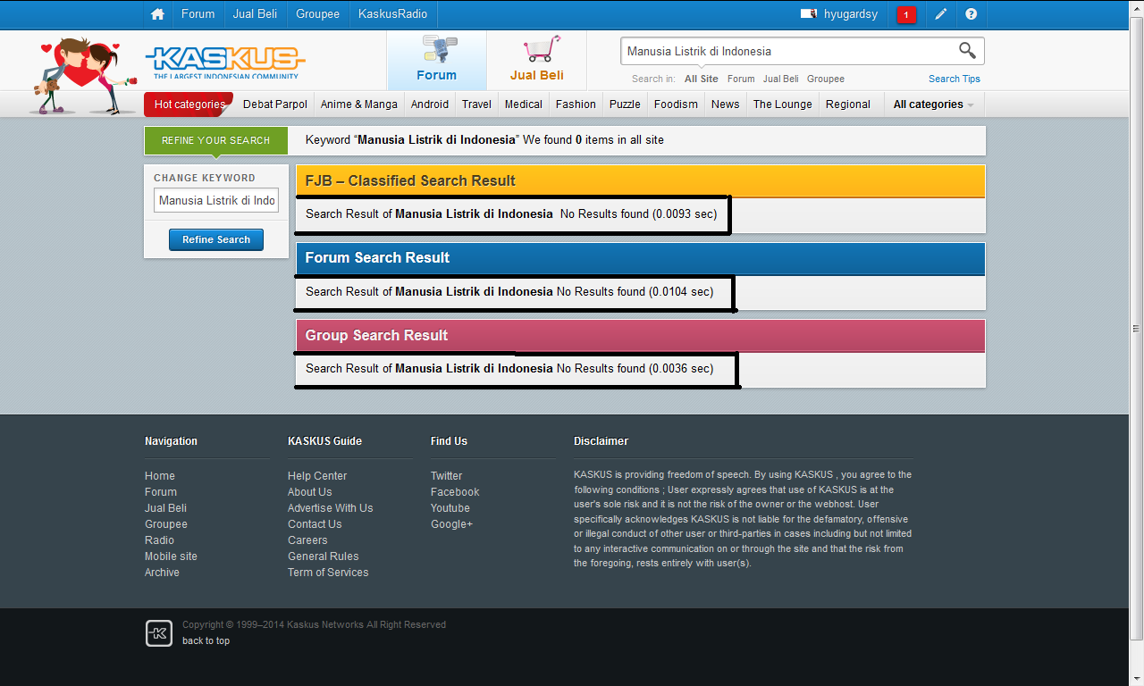Open Contact Us link
The image size is (1144, 686).
315,524
